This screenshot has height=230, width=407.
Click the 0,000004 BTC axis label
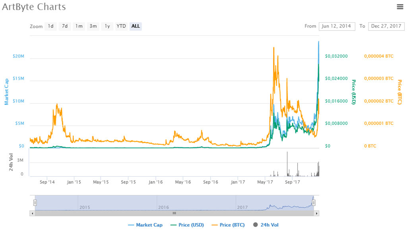379,56
